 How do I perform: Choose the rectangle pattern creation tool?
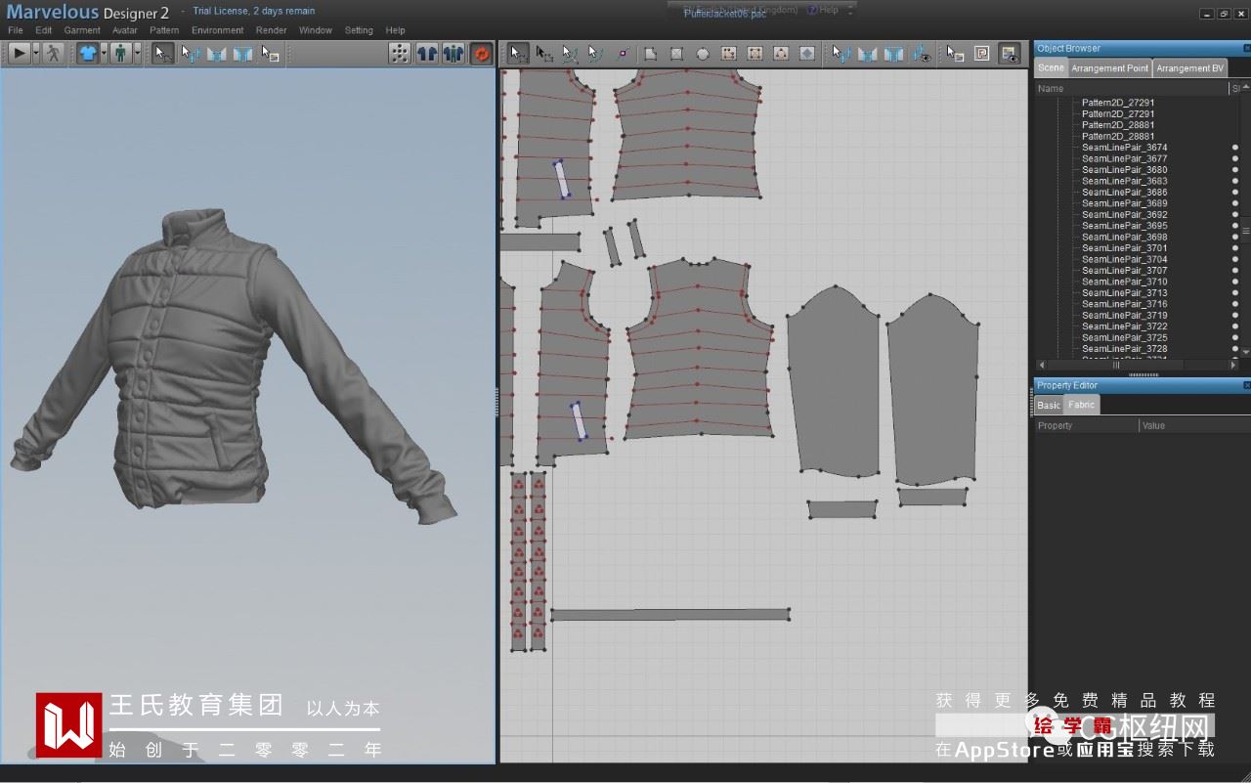click(676, 54)
